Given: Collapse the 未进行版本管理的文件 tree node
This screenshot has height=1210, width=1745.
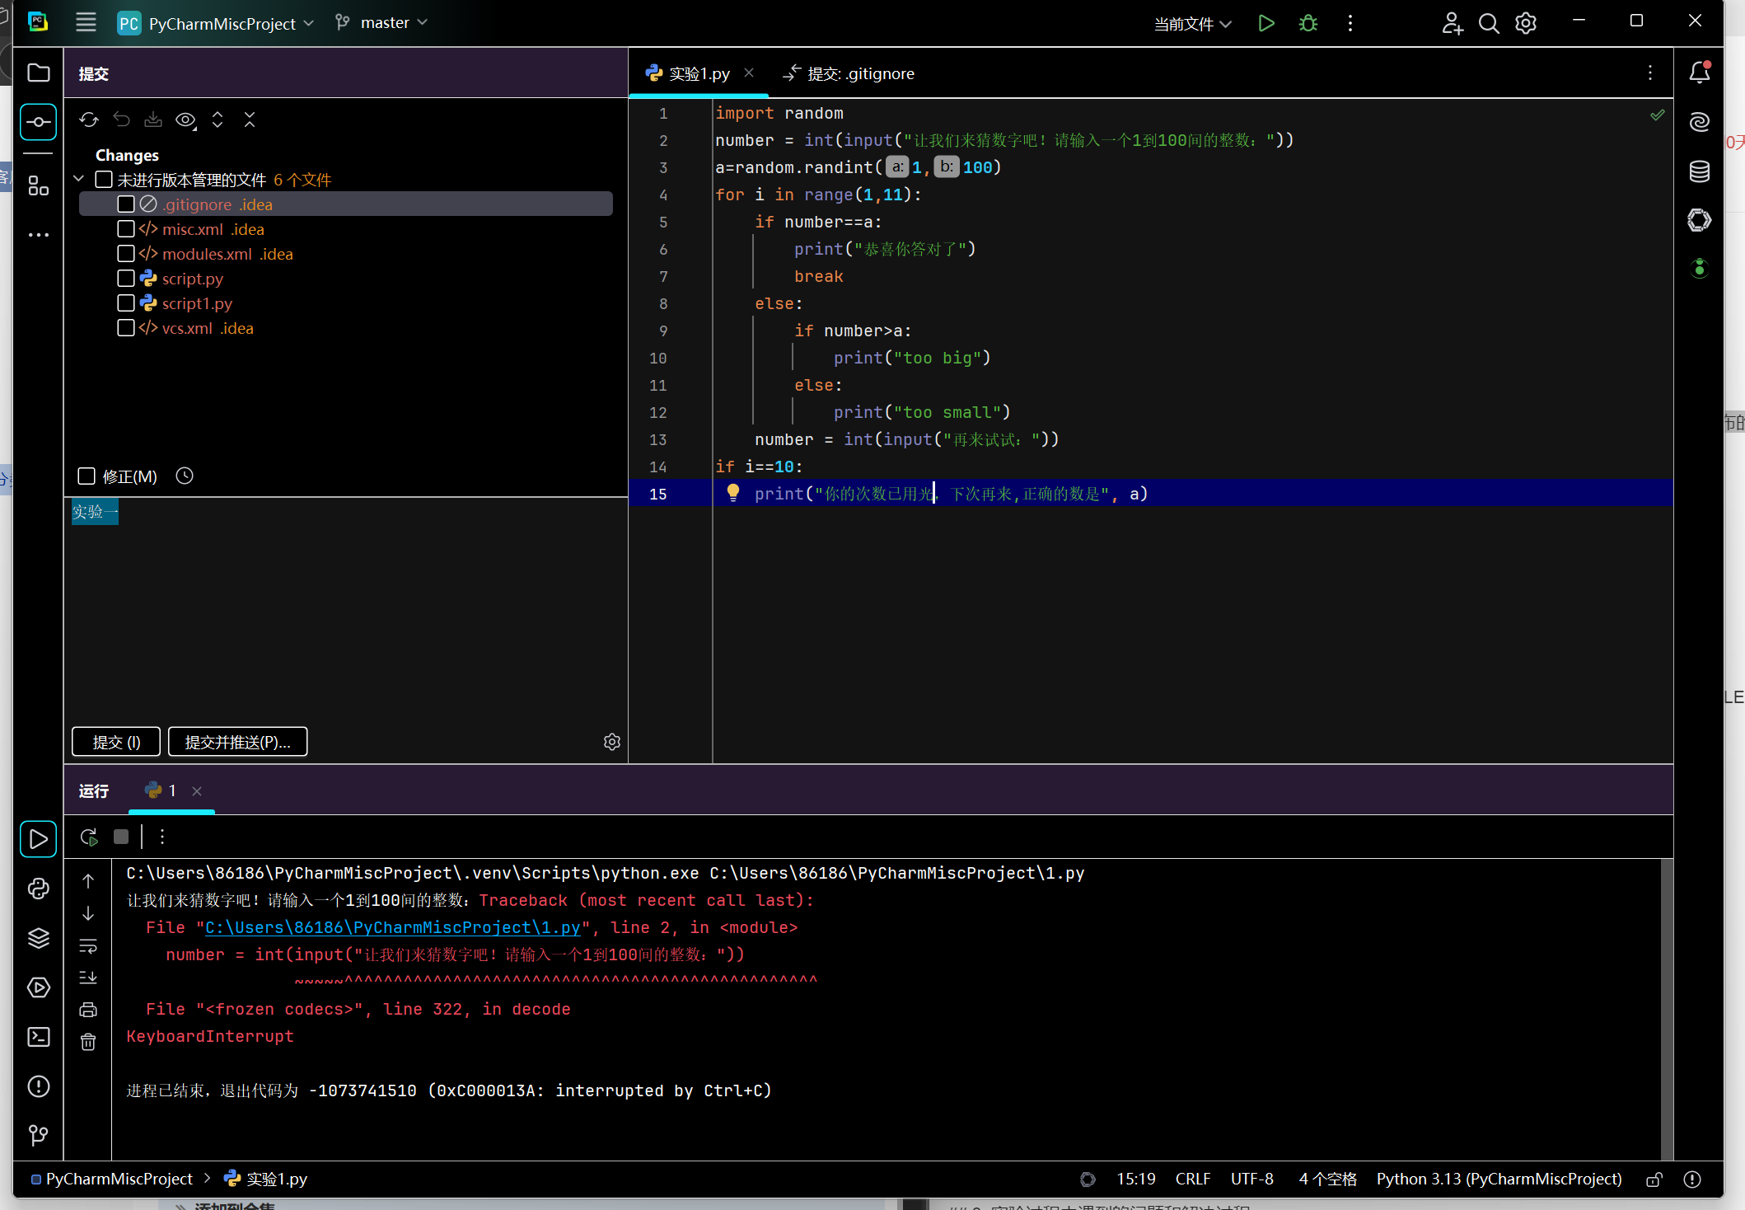Looking at the screenshot, I should (79, 179).
